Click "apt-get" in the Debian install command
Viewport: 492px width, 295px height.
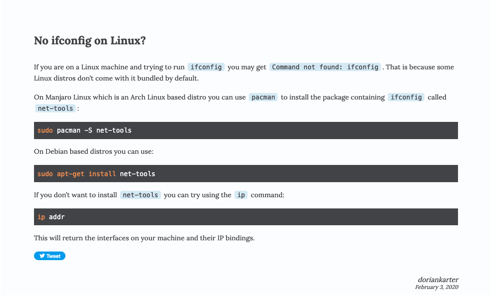pyautogui.click(x=71, y=174)
